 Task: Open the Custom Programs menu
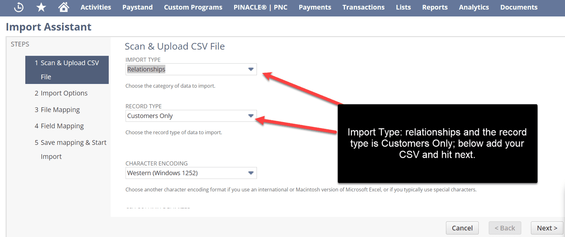pyautogui.click(x=193, y=7)
